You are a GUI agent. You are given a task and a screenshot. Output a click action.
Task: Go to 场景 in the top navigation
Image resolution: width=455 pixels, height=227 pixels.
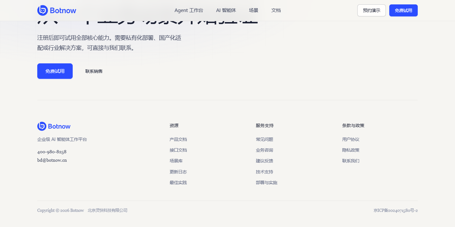pyautogui.click(x=253, y=10)
